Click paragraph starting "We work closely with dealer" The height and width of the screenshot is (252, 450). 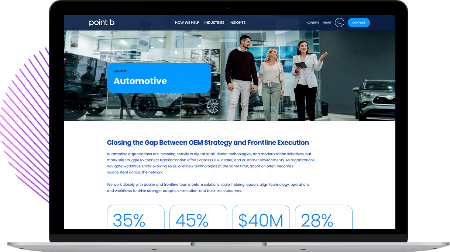209,188
